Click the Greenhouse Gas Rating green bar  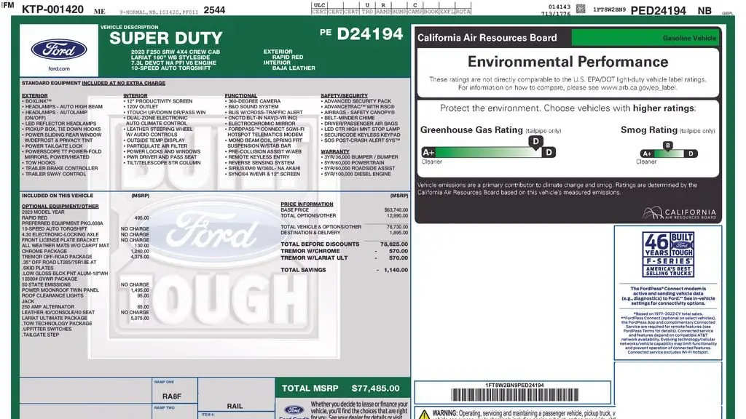[x=489, y=153]
